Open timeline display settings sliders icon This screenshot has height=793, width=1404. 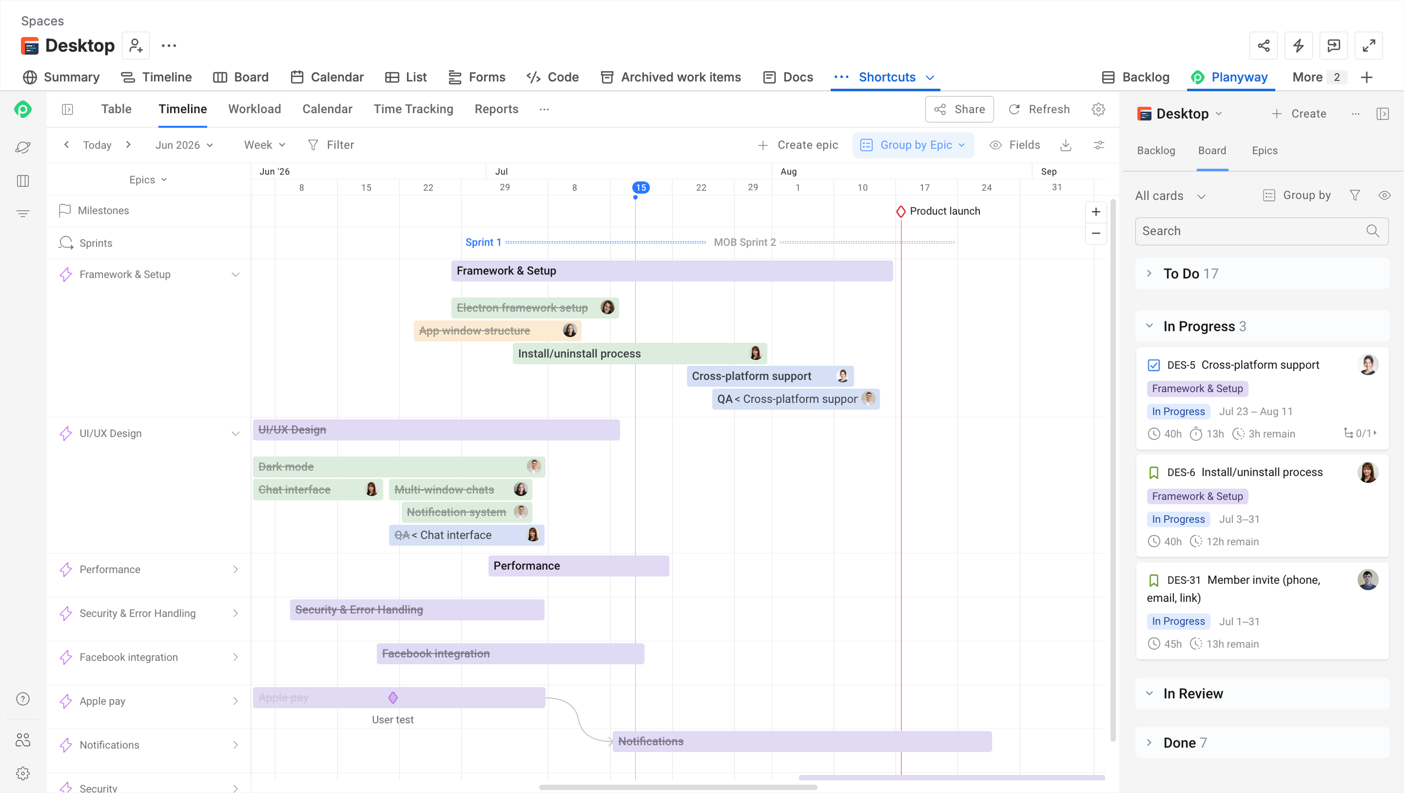point(1099,145)
